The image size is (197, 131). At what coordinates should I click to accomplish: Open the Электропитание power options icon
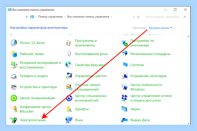[x=14, y=120]
